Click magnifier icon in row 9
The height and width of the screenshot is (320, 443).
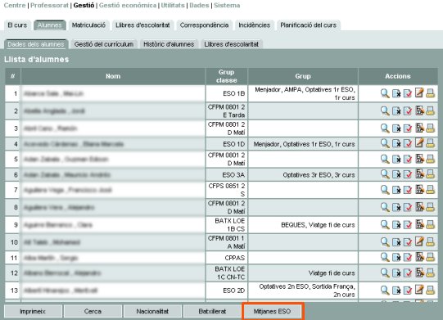(385, 225)
